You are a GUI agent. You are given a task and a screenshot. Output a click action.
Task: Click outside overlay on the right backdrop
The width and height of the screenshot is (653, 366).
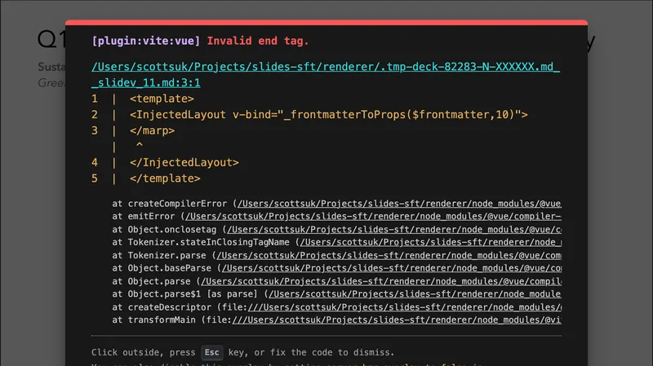point(620,204)
